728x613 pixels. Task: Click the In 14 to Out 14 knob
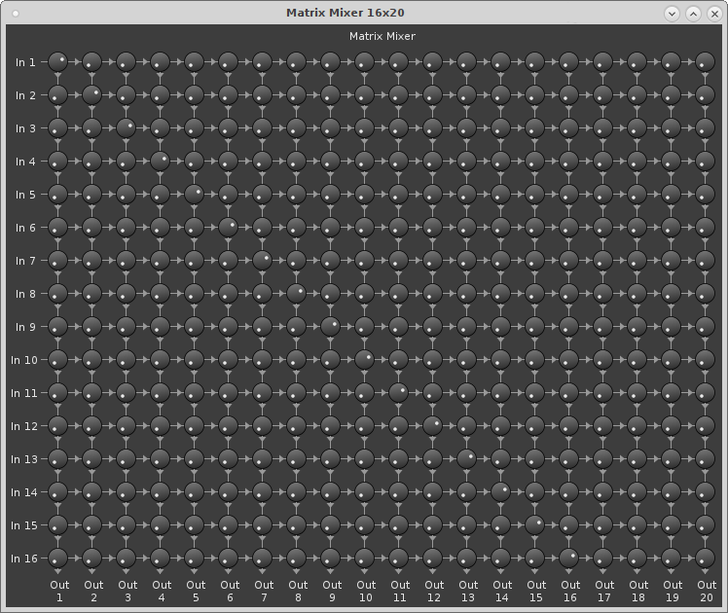pos(500,492)
